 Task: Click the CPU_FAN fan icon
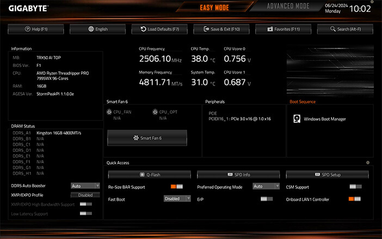pos(109,112)
